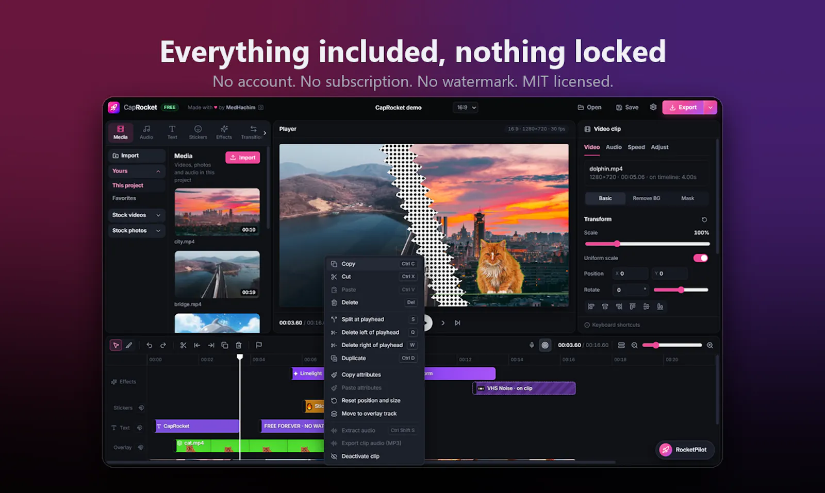Toggle the Uniform scale switch

coord(701,258)
